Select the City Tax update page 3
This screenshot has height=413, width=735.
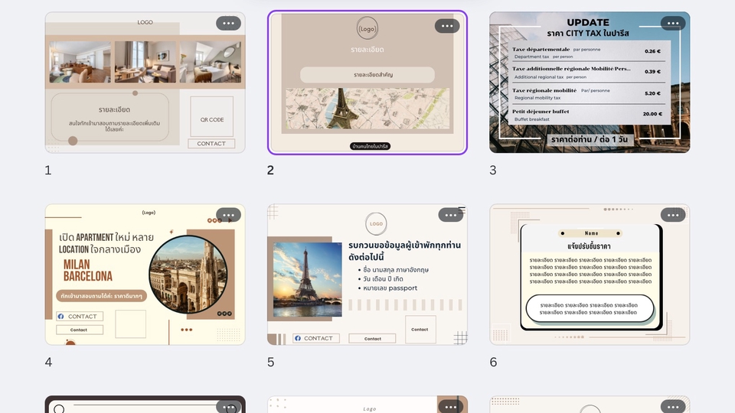590,83
